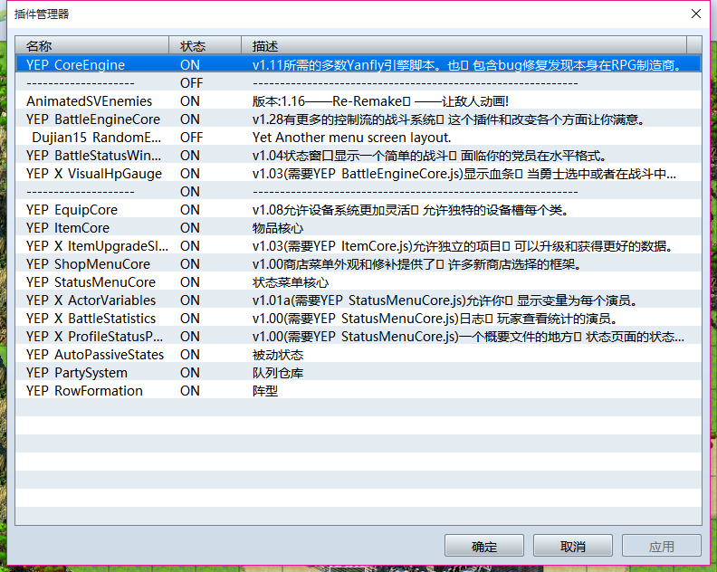Viewport: 717px width, 572px height.
Task: Select the YEP BattleStatusWin... plugin row
Action: 358,156
